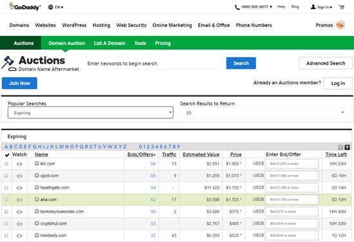Sort by the Estimated Value column
Screen dimensions: 354x242
tap(201, 154)
